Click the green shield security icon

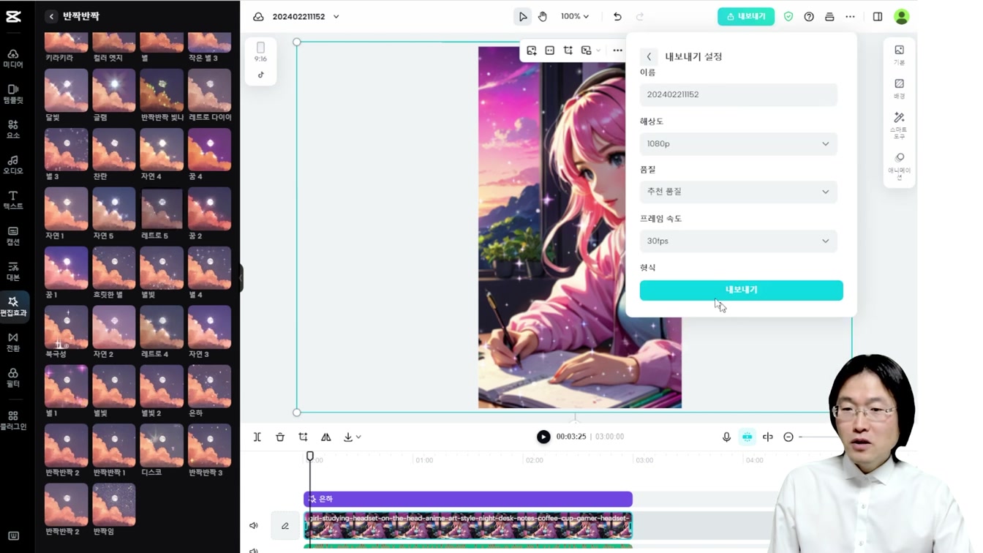pyautogui.click(x=788, y=17)
